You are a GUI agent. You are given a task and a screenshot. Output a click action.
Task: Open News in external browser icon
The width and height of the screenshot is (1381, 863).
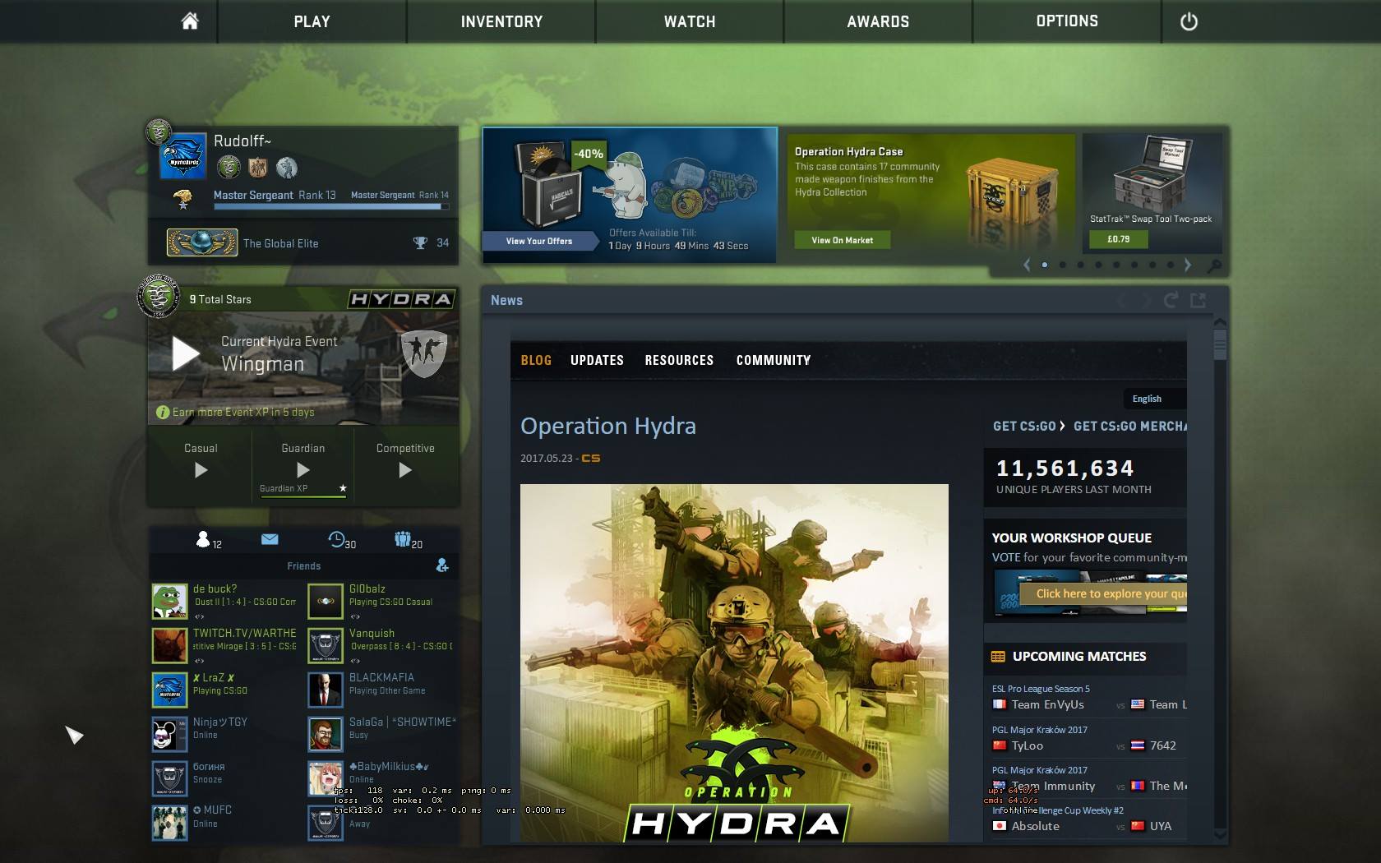point(1199,300)
